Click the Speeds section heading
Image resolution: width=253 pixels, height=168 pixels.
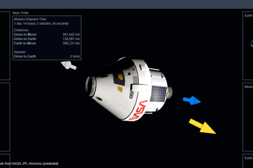tap(19, 52)
